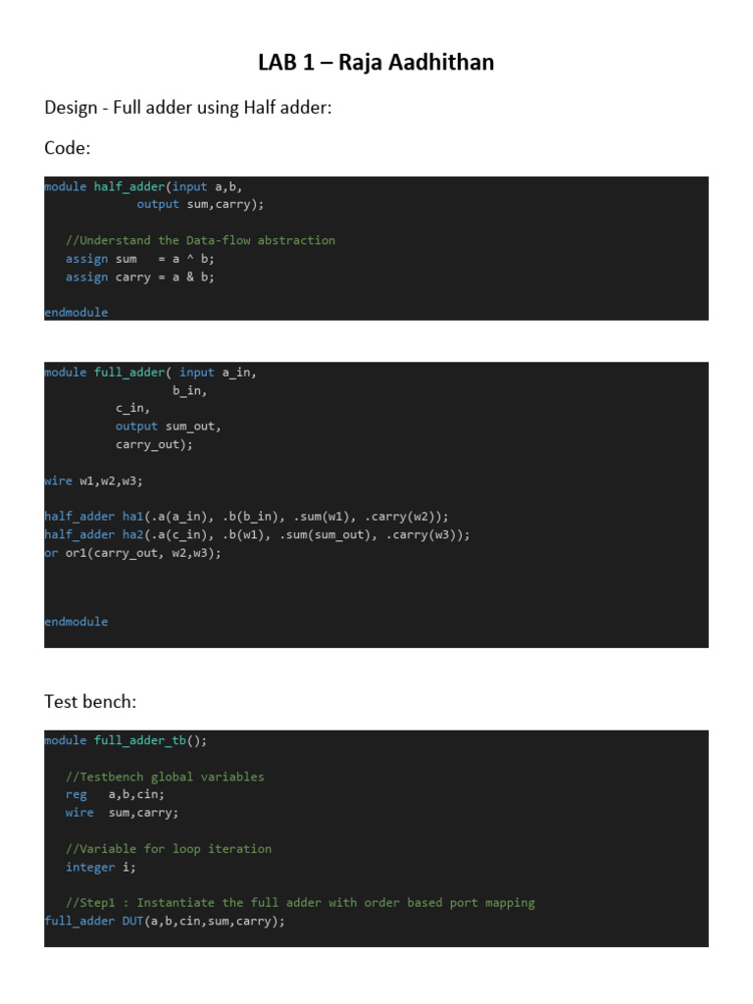
Task: Click the 'reg a,b,cin' declaration line
Action: click(115, 794)
